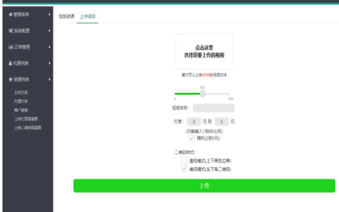Click the chart icon beside 订单管理
Image resolution: width=339 pixels, height=212 pixels.
pos(11,47)
